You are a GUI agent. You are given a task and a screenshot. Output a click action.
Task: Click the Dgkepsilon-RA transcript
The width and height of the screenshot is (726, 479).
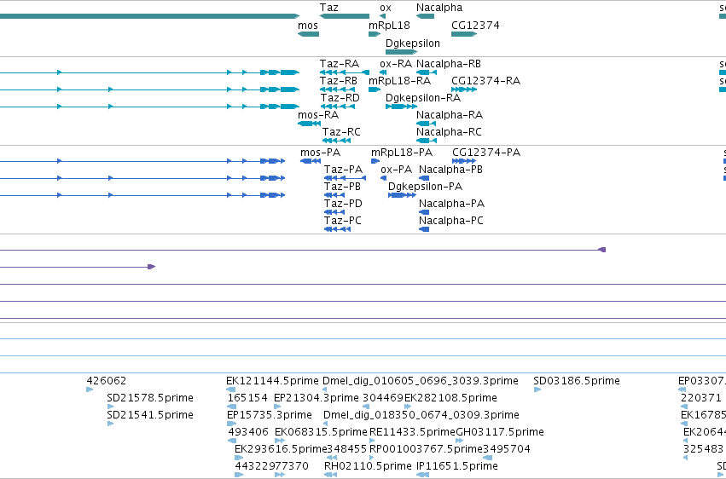pos(423,98)
